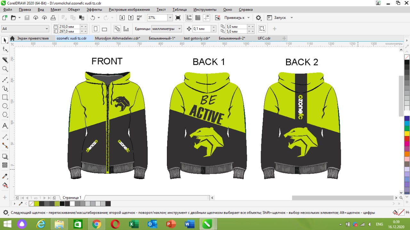Toggle treat as filled button
The height and width of the screenshot is (230, 410).
pos(262,29)
